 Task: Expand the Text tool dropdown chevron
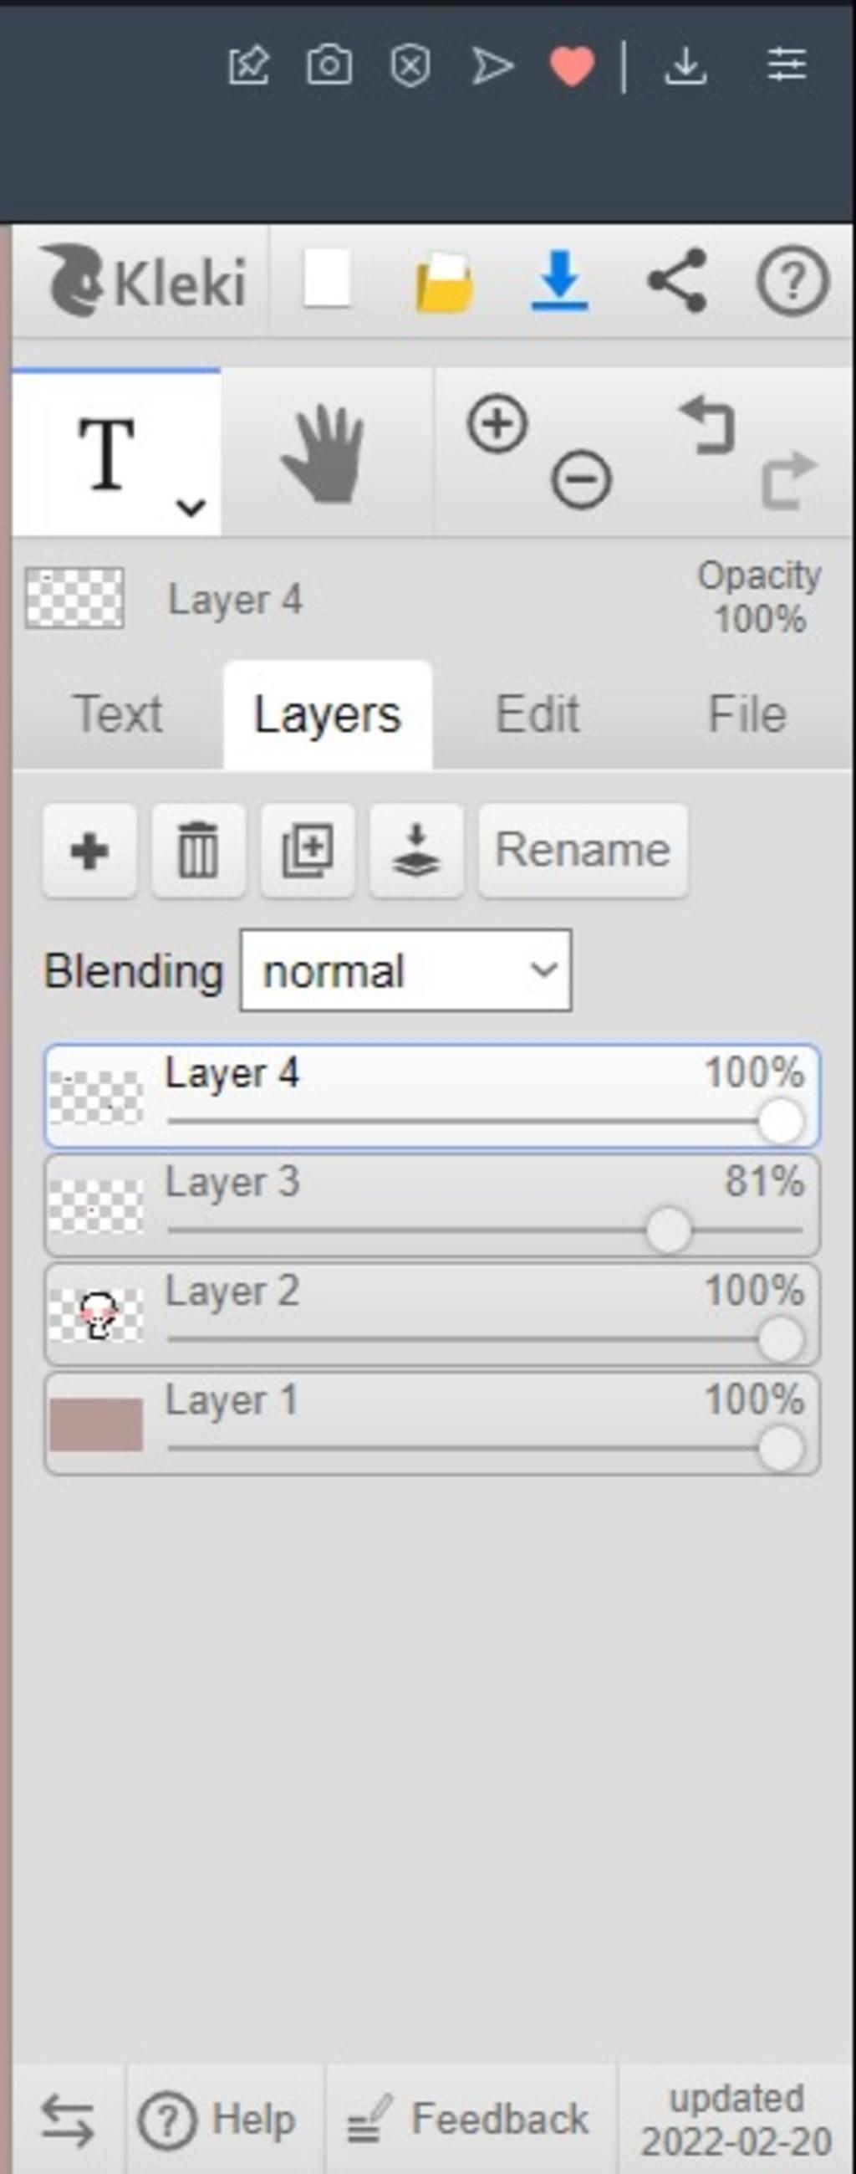[191, 507]
